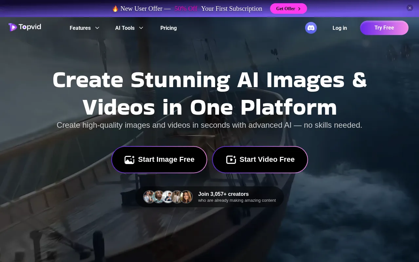Open the Pricing page
Viewport: 419px width, 262px height.
[x=169, y=28]
